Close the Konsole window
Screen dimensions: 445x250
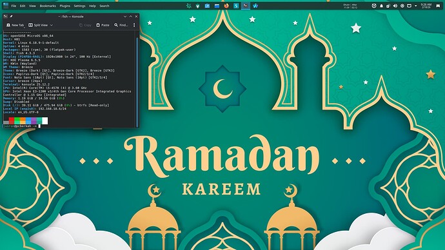[136, 17]
